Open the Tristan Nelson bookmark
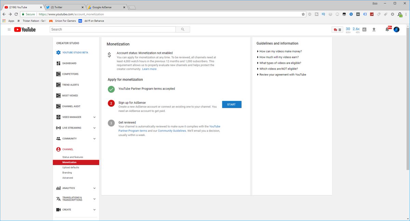 (31, 21)
